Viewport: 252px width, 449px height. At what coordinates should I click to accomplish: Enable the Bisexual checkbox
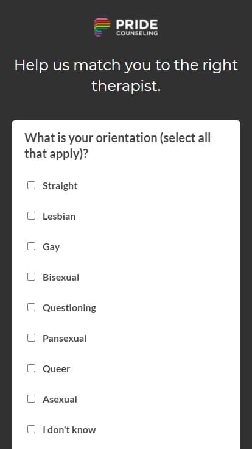coord(32,276)
